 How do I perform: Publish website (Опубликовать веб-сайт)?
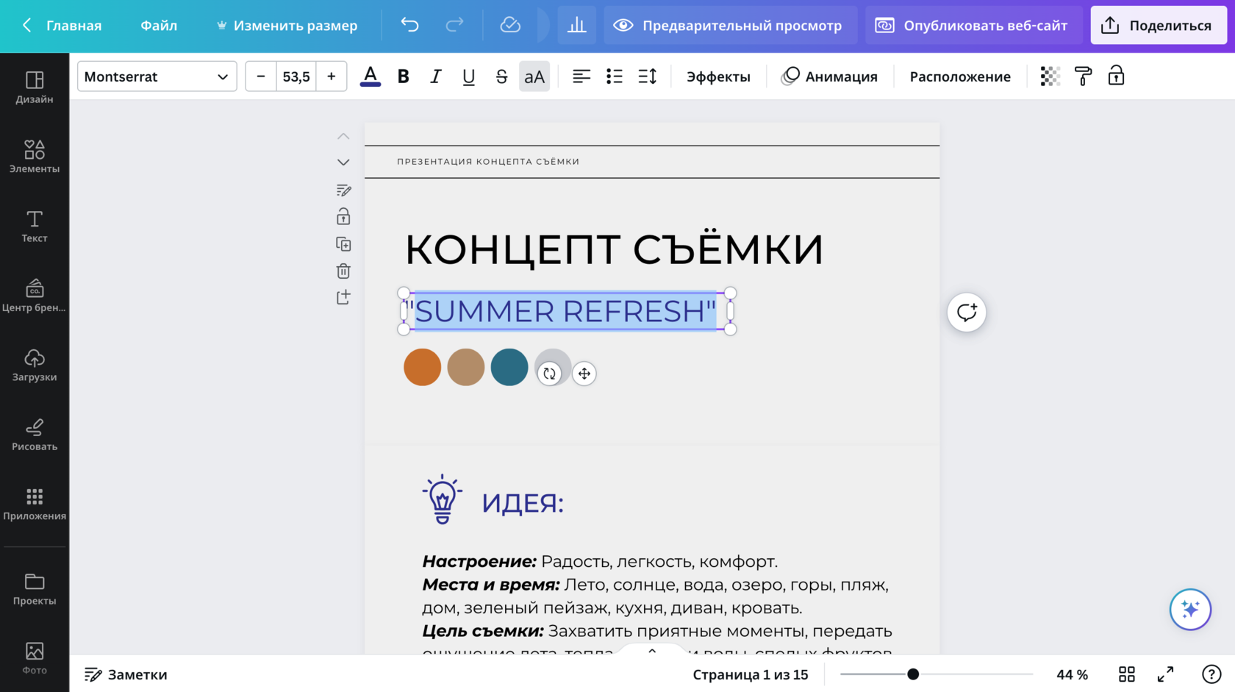pos(973,26)
